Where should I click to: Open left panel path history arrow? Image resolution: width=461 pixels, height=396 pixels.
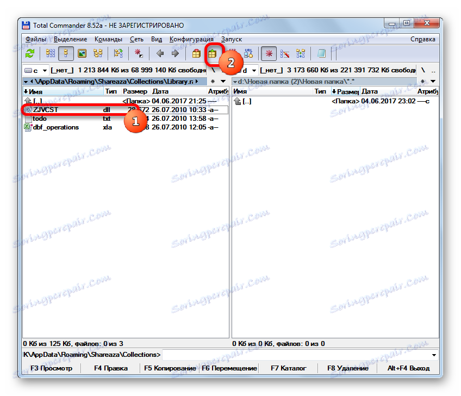(x=223, y=82)
